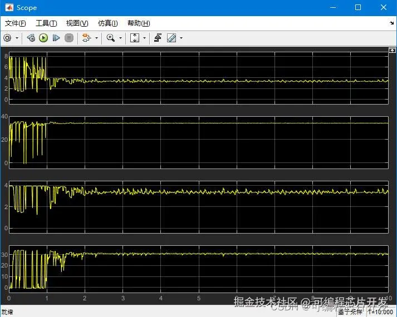Click the maximize axes icon above the top plot

pyautogui.click(x=392, y=50)
